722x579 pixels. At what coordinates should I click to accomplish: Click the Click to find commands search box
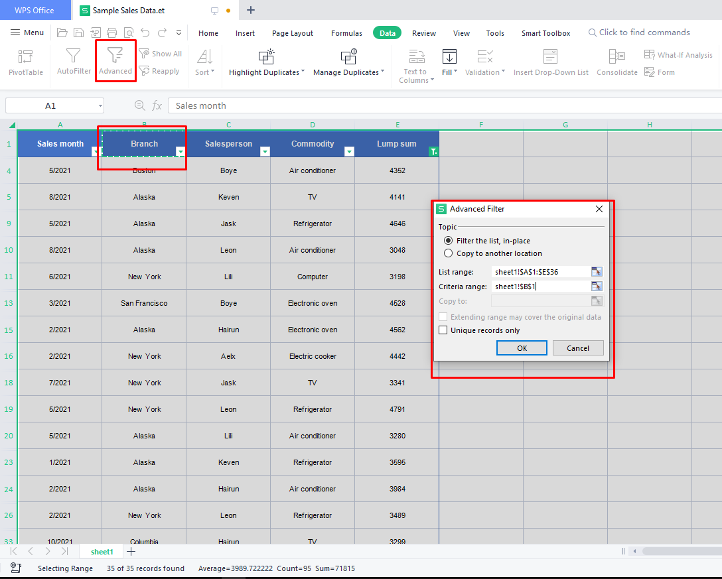(639, 32)
